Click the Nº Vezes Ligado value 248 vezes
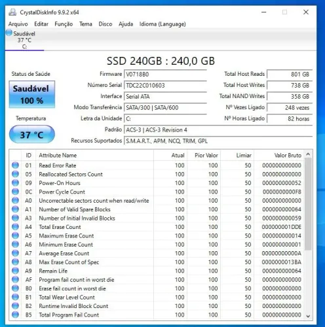325x327 pixels. click(x=290, y=108)
